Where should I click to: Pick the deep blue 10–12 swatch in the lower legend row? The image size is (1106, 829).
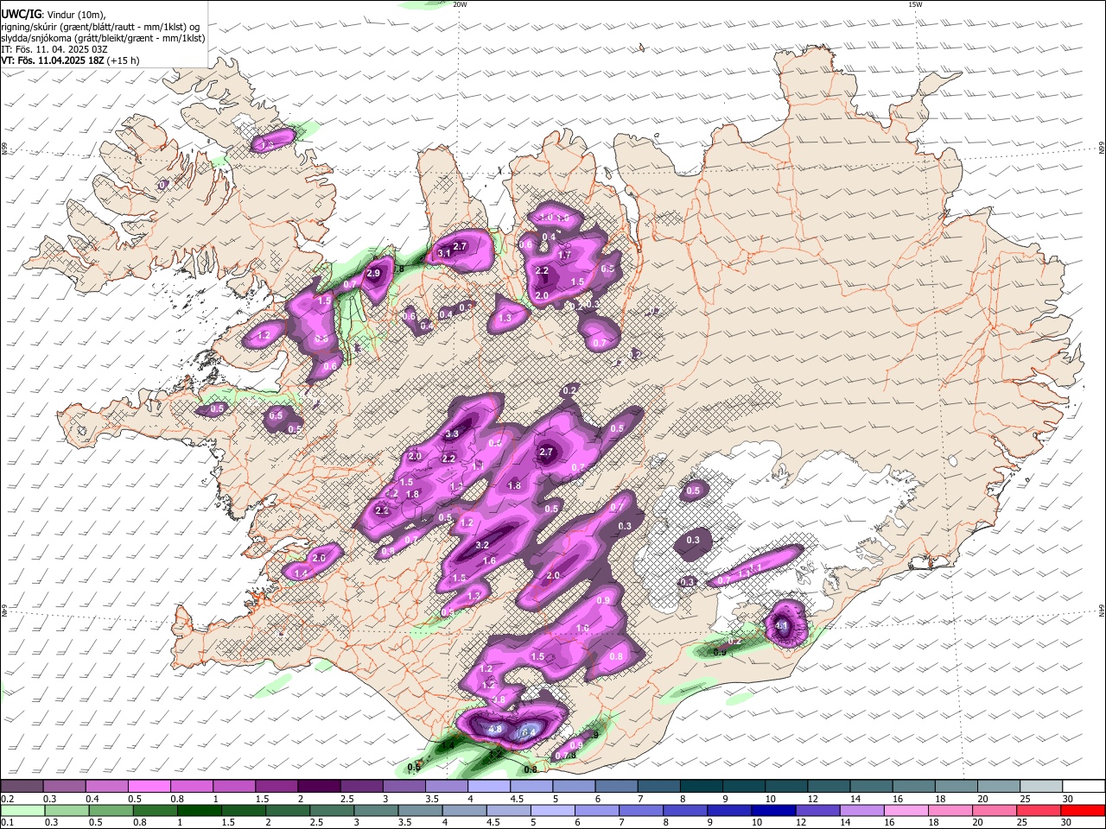pyautogui.click(x=772, y=811)
